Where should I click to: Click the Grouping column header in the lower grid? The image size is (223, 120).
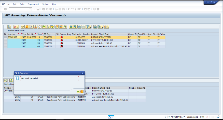tap(141, 88)
